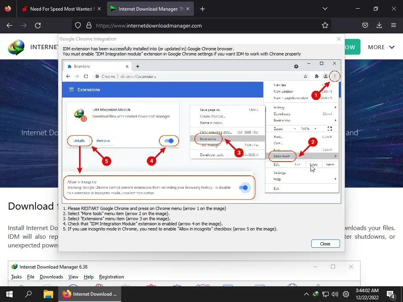Click the IDM icon in system tray

(x=316, y=294)
